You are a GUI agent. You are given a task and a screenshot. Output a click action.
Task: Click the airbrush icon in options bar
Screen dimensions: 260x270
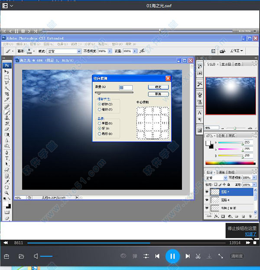tap(142, 51)
